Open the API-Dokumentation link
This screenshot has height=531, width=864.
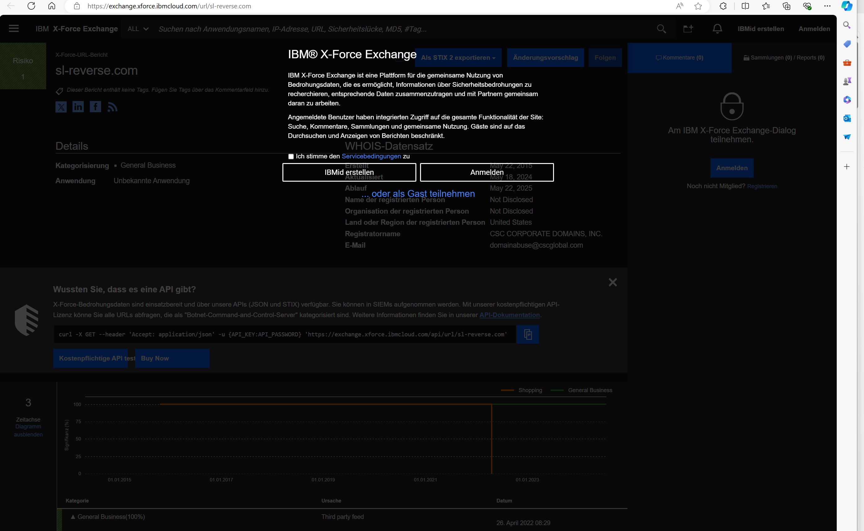tap(510, 315)
